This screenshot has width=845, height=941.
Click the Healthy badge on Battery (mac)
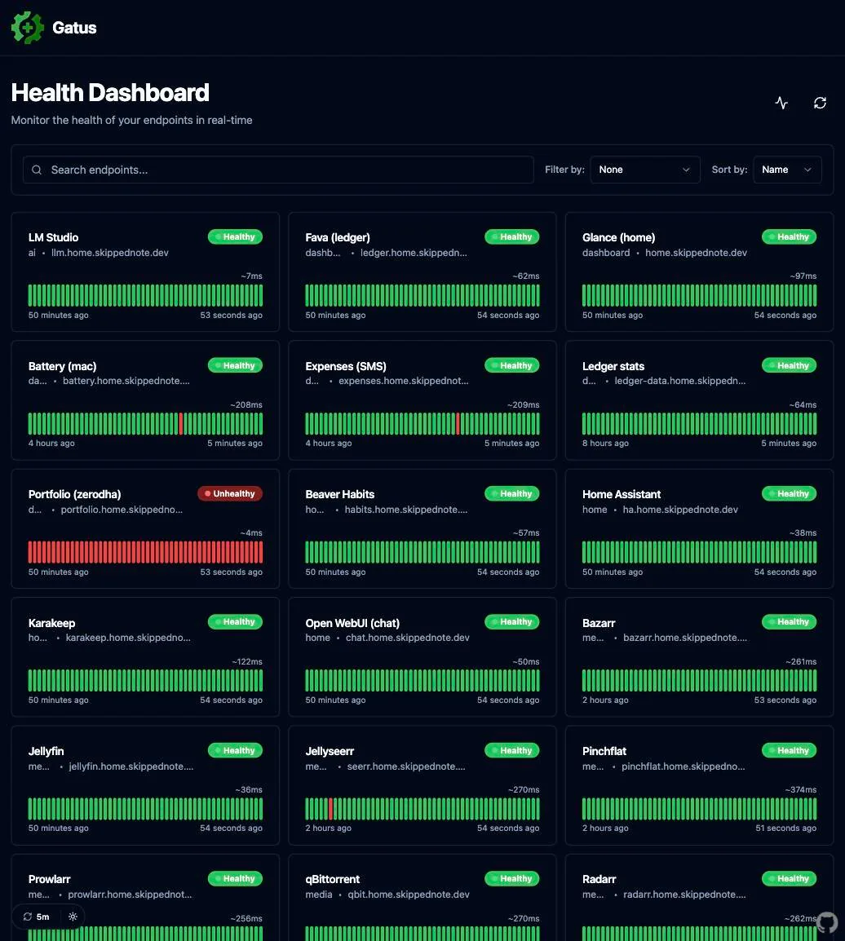click(x=235, y=364)
